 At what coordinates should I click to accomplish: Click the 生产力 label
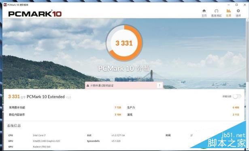131,108
